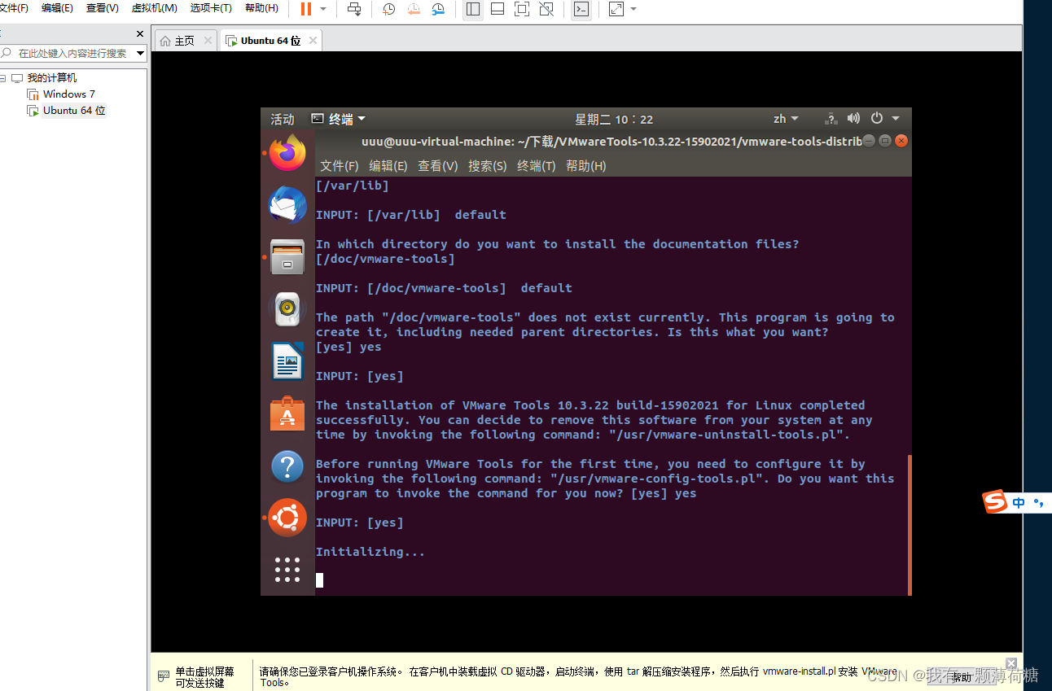
Task: Open the 活动 overview in Ubuntu
Action: 283,119
